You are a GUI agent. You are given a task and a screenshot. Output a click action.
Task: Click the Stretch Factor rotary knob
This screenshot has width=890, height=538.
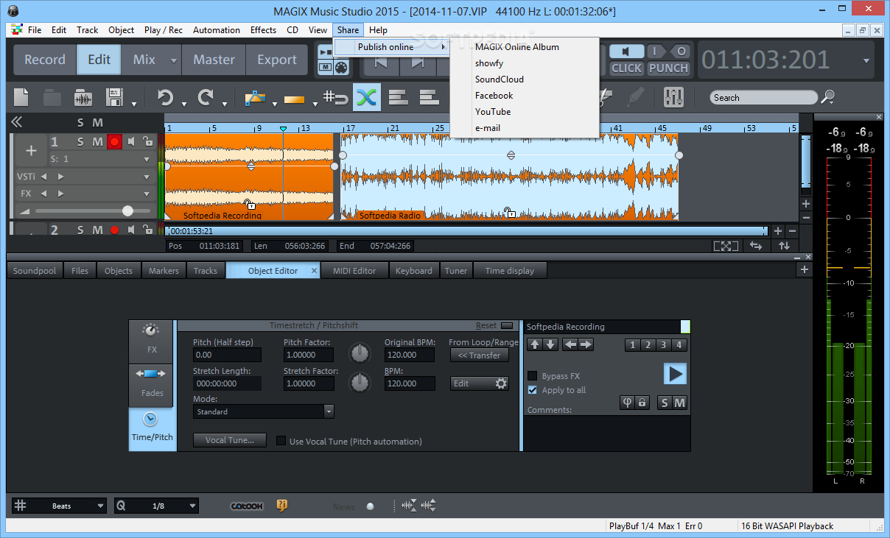point(360,383)
